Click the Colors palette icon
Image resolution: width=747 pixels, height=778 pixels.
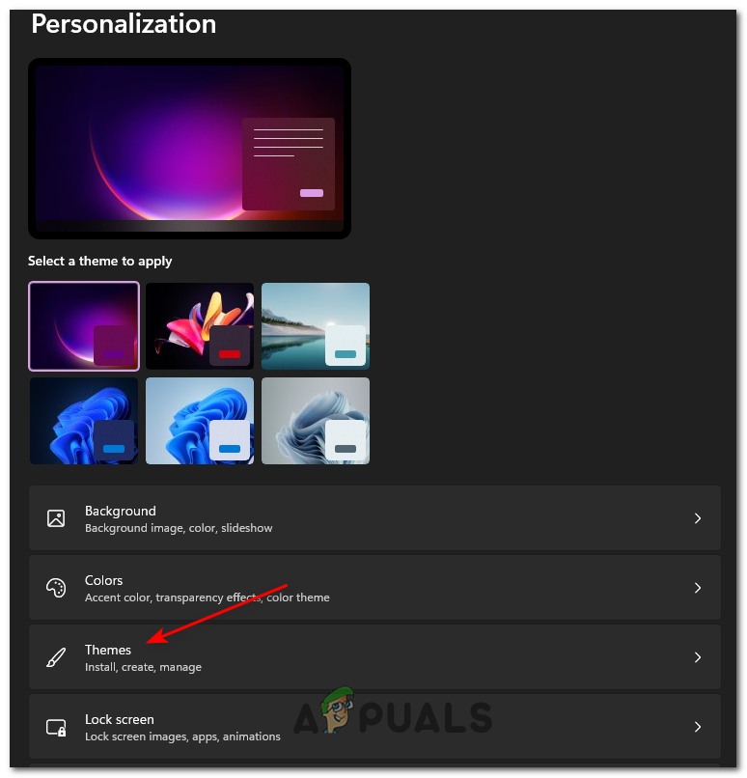(56, 588)
